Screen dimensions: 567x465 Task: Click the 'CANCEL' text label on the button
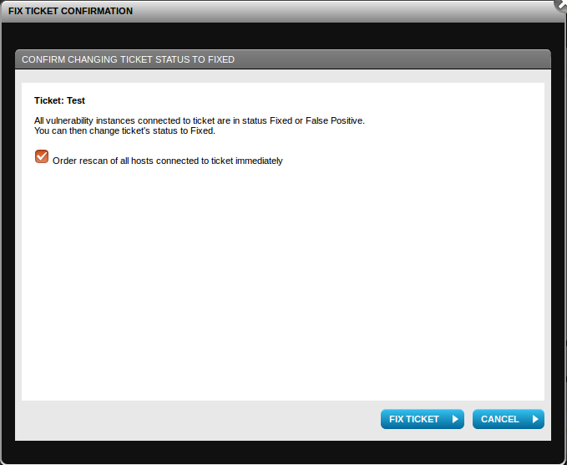pos(499,419)
